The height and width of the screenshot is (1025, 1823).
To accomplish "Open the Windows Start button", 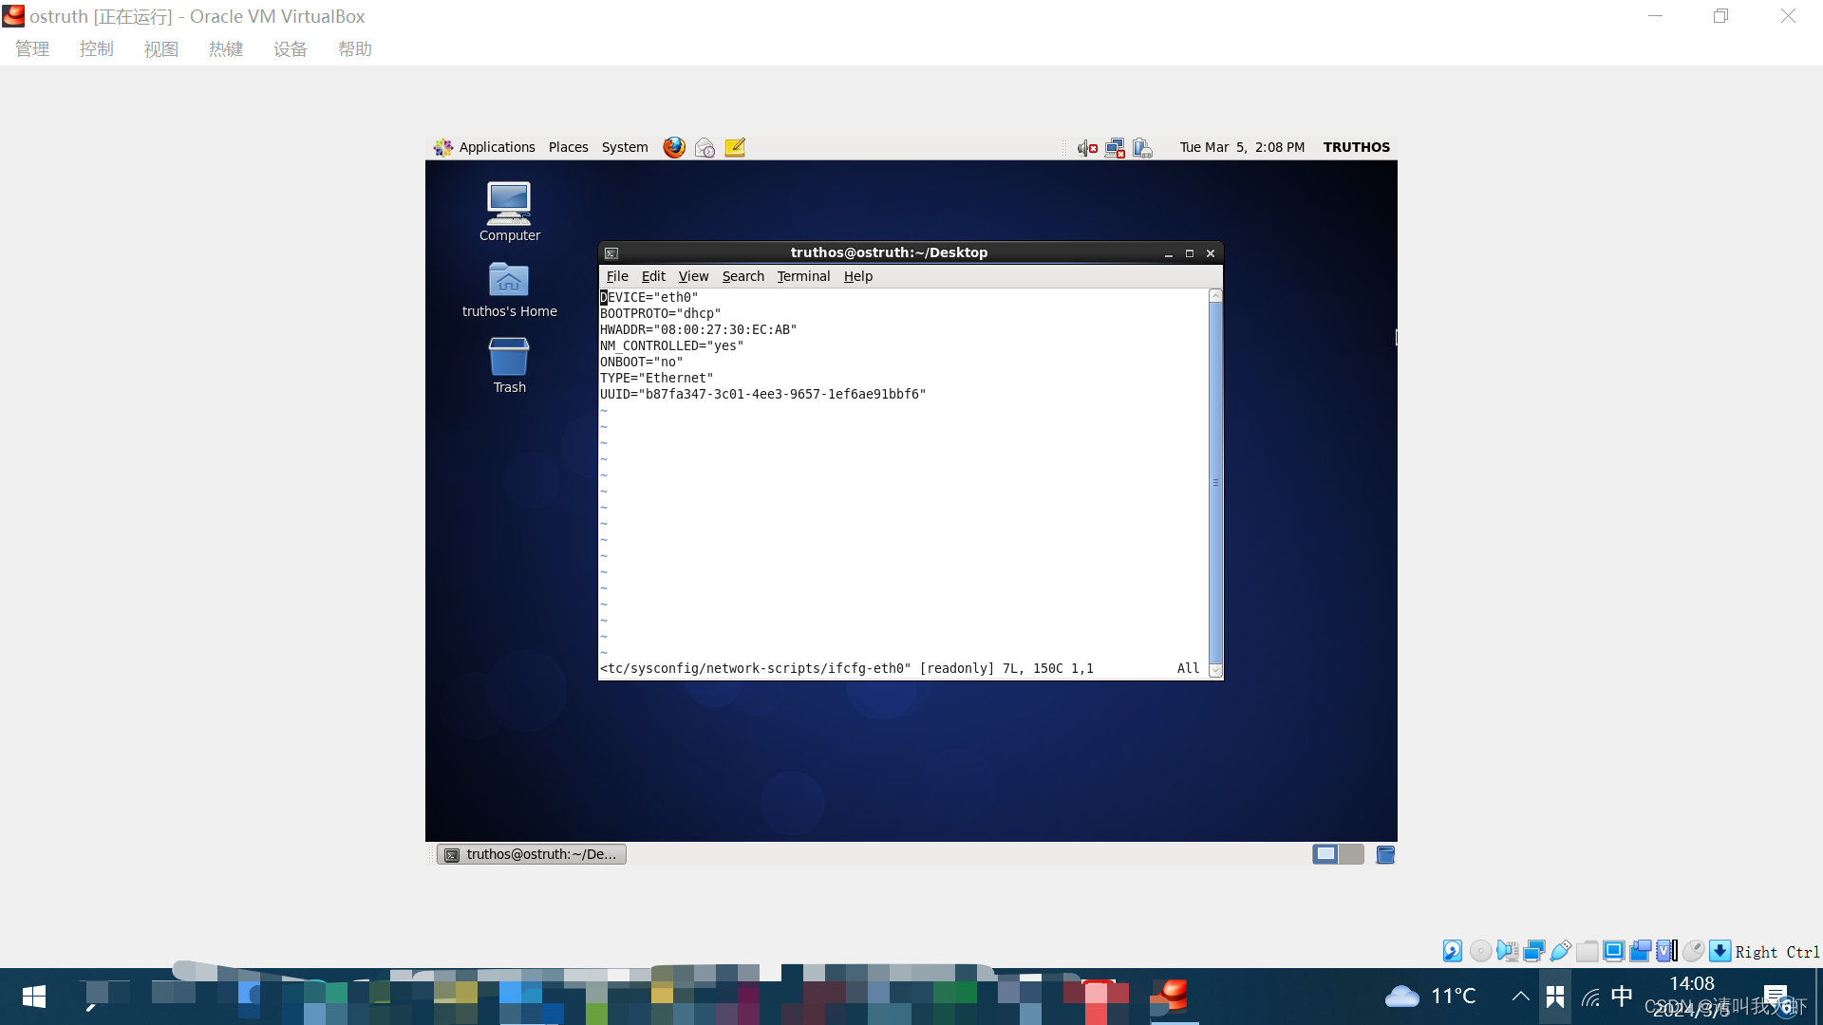I will click(33, 997).
